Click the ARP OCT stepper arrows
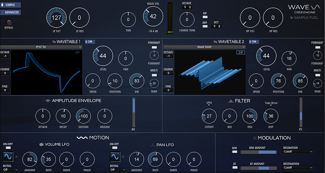 pos(219,26)
